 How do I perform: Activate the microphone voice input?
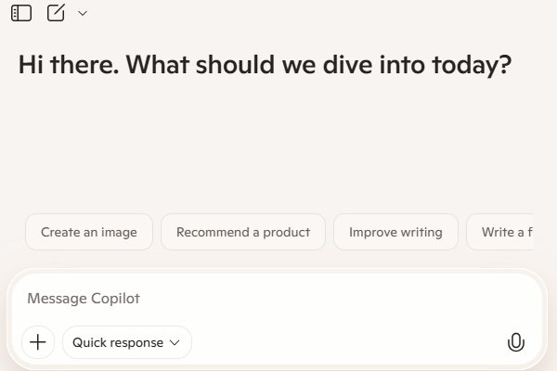516,342
